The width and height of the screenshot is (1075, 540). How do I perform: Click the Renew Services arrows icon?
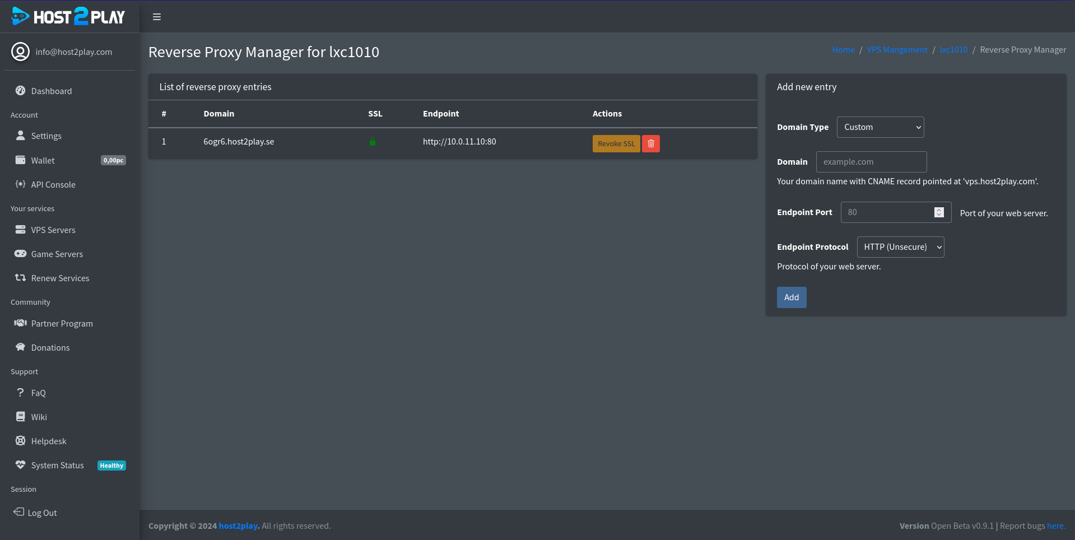tap(20, 278)
